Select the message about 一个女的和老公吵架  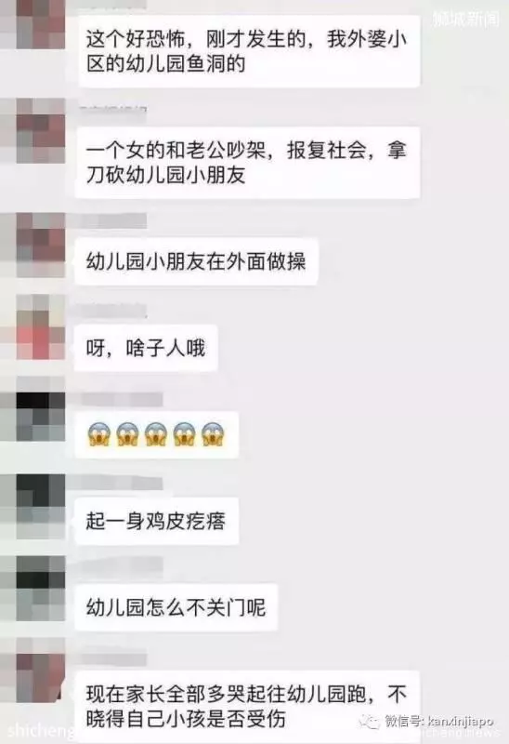click(247, 162)
